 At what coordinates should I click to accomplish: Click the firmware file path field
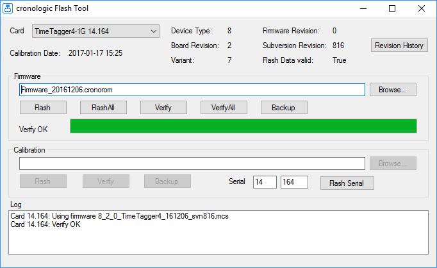[192, 90]
